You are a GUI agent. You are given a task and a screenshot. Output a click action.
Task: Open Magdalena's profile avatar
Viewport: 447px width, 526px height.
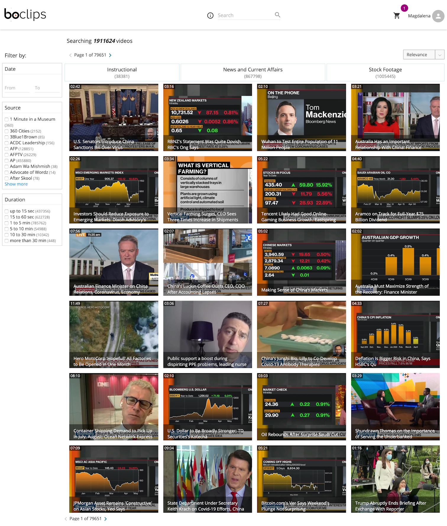click(438, 16)
